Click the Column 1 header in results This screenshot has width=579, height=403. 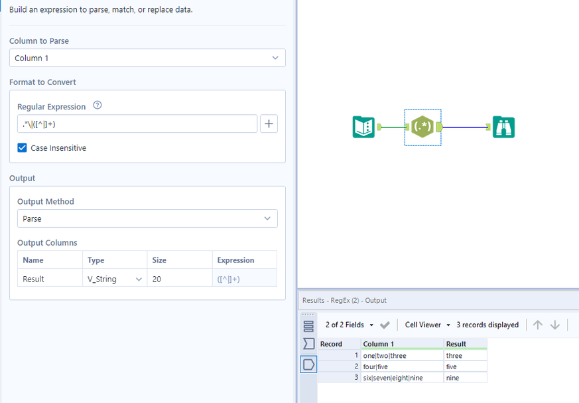pos(402,344)
